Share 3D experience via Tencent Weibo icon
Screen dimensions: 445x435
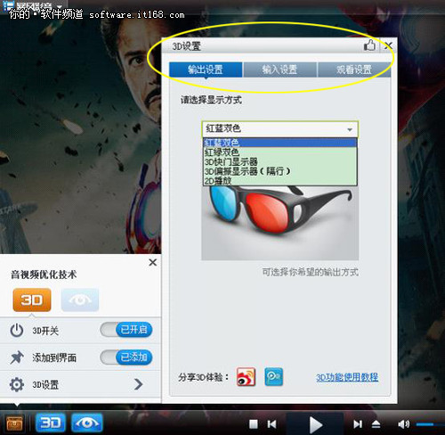coord(273,377)
